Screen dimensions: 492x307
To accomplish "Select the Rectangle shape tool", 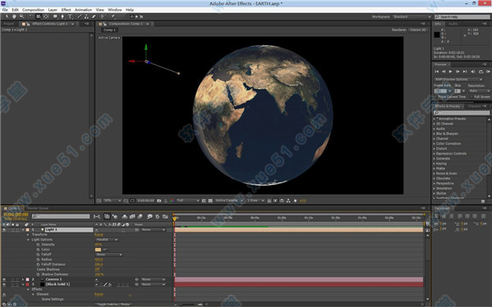I will coord(55,16).
